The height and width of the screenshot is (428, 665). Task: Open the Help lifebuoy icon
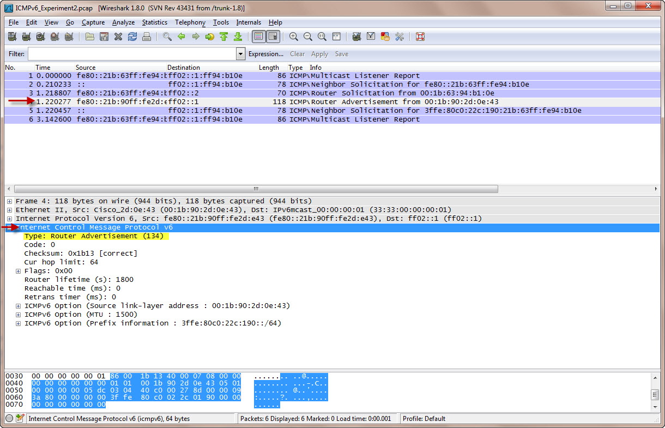(420, 37)
